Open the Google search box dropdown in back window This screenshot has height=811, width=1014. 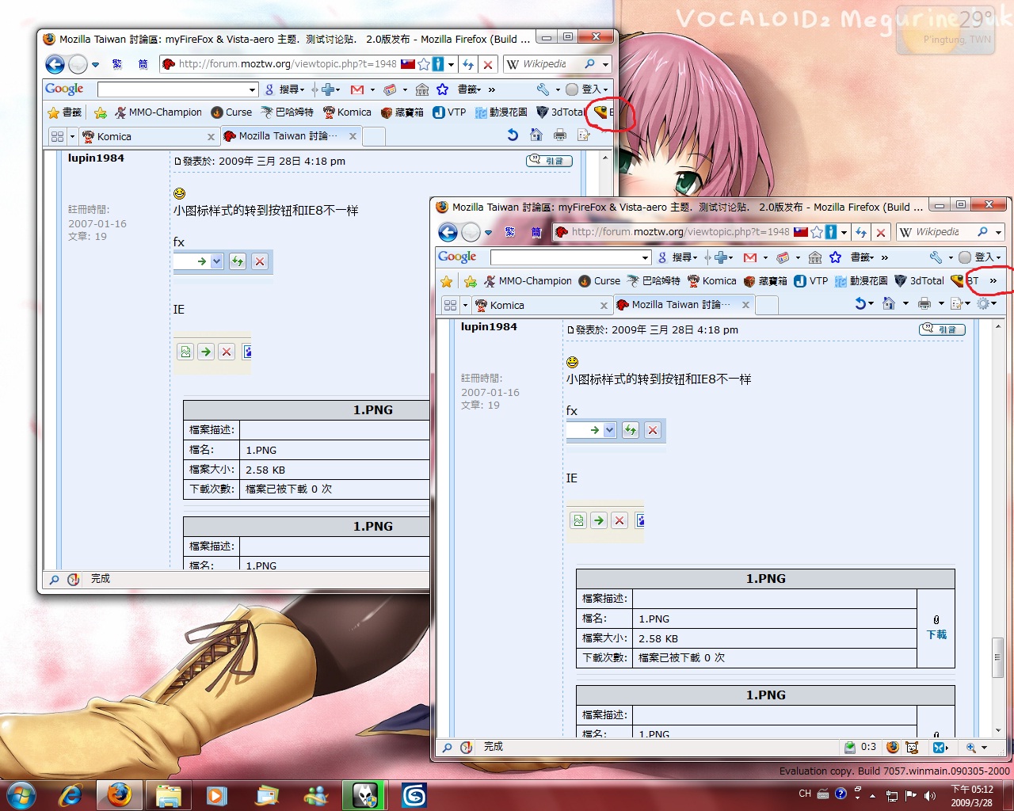coord(253,89)
